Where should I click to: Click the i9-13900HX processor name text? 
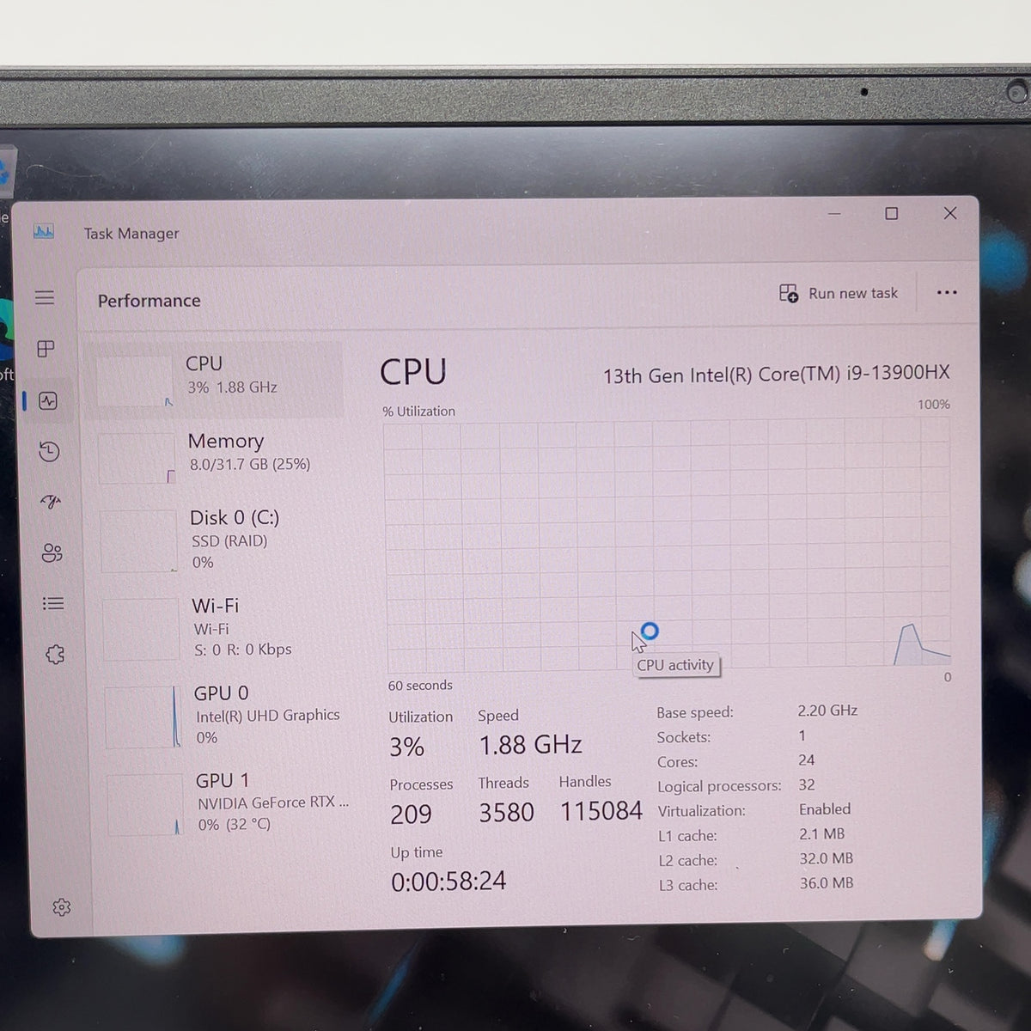pos(776,374)
